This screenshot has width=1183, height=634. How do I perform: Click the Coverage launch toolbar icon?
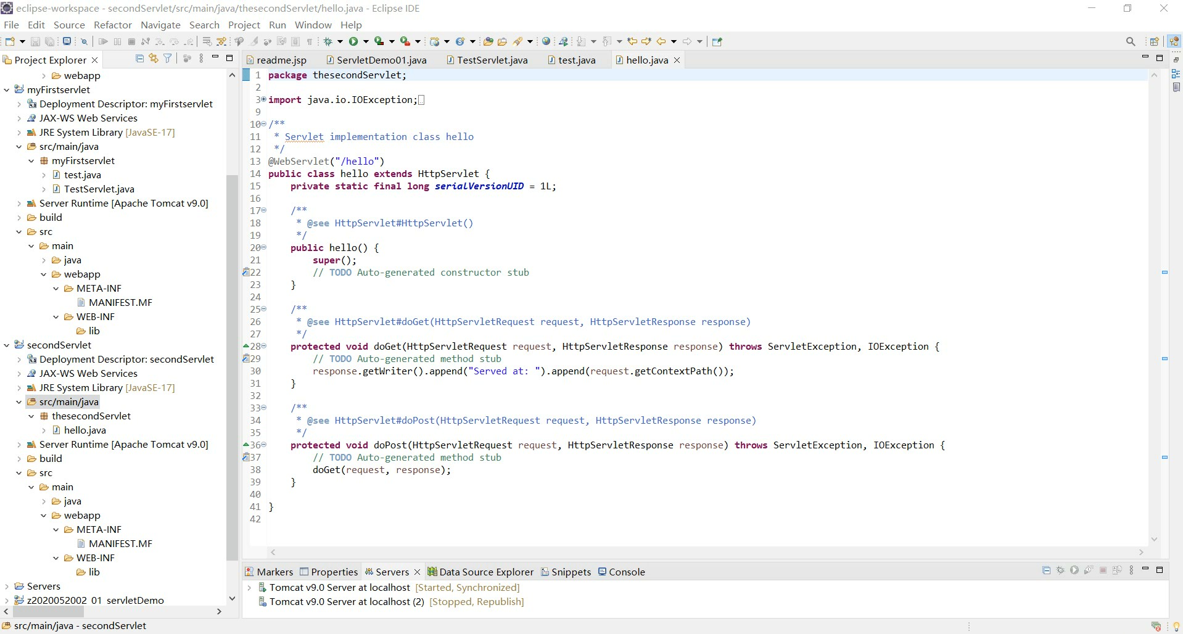379,41
